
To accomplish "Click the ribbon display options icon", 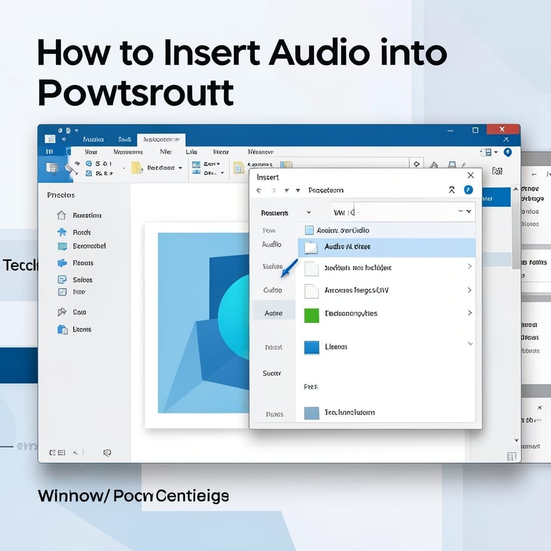I will click(488, 152).
